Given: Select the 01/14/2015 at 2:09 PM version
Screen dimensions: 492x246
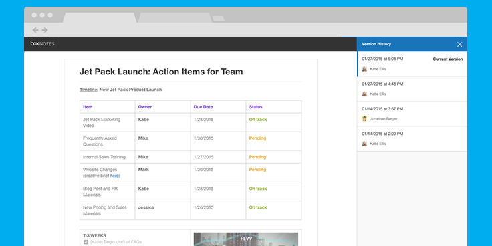Looking at the screenshot, I should pos(412,139).
